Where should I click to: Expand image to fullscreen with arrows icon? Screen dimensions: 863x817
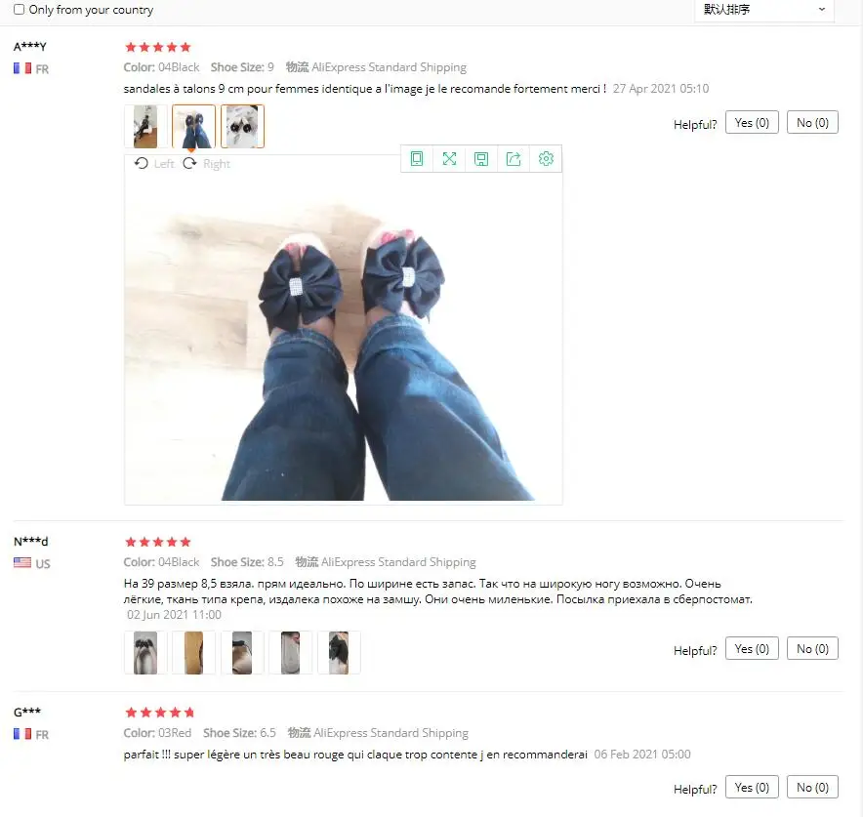[x=449, y=159]
